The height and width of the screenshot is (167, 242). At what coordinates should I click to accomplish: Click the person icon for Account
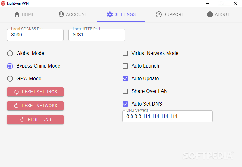pos(61,14)
